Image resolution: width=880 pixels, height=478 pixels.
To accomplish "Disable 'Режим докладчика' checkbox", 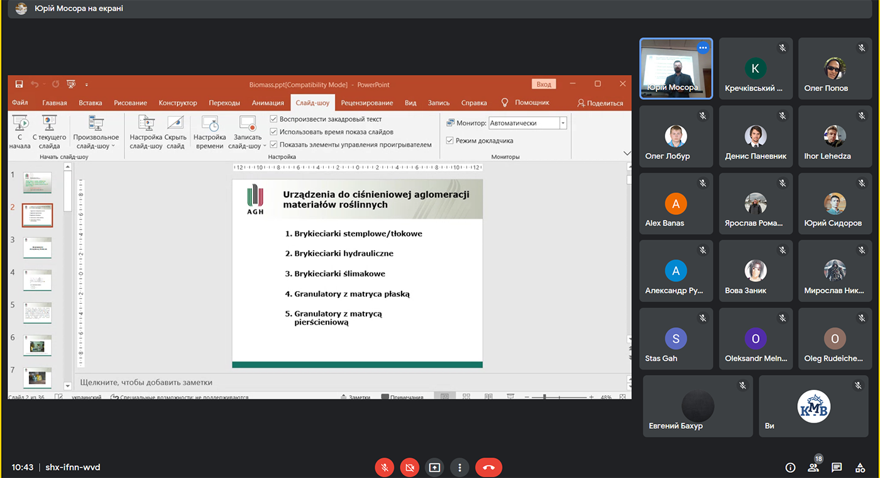I will [x=450, y=140].
